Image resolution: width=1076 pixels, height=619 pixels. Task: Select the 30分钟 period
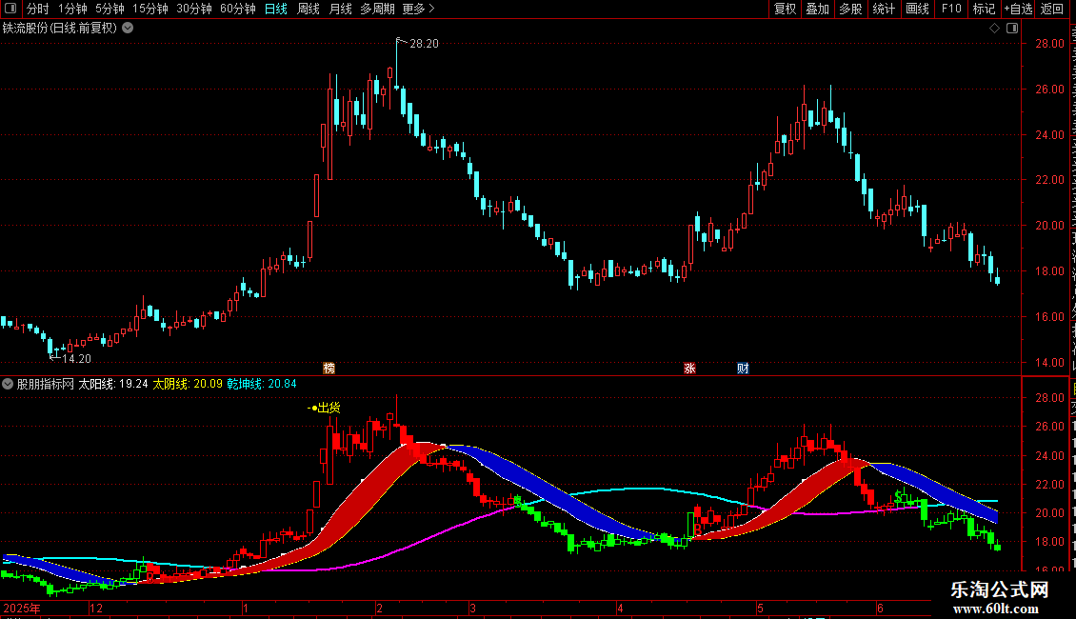point(193,9)
